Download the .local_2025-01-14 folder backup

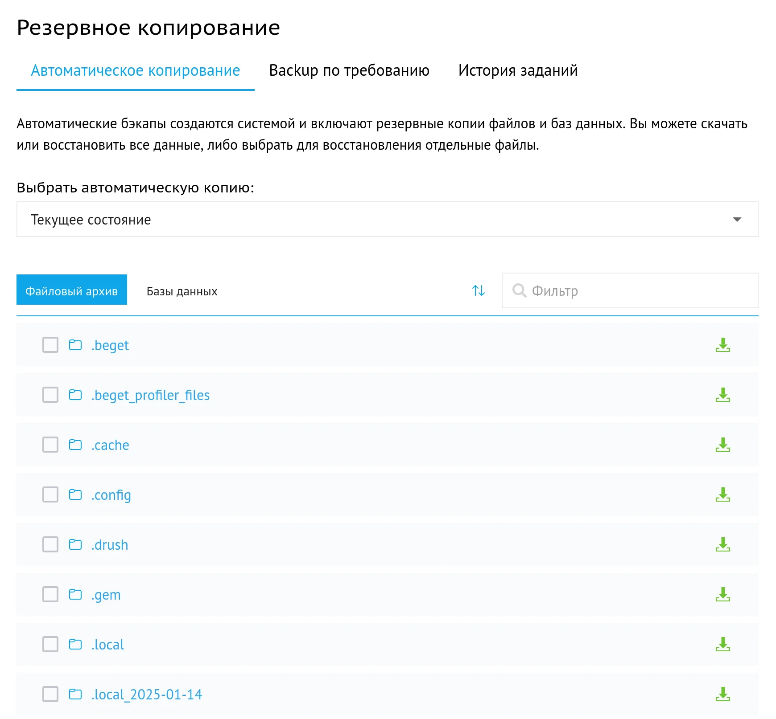[x=723, y=694]
